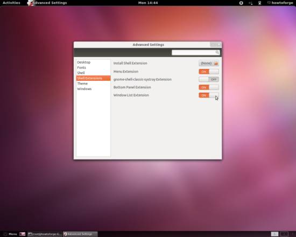The width and height of the screenshot is (296, 237).
Task: Open the accessibility icon in top bar
Action: [x=241, y=3]
